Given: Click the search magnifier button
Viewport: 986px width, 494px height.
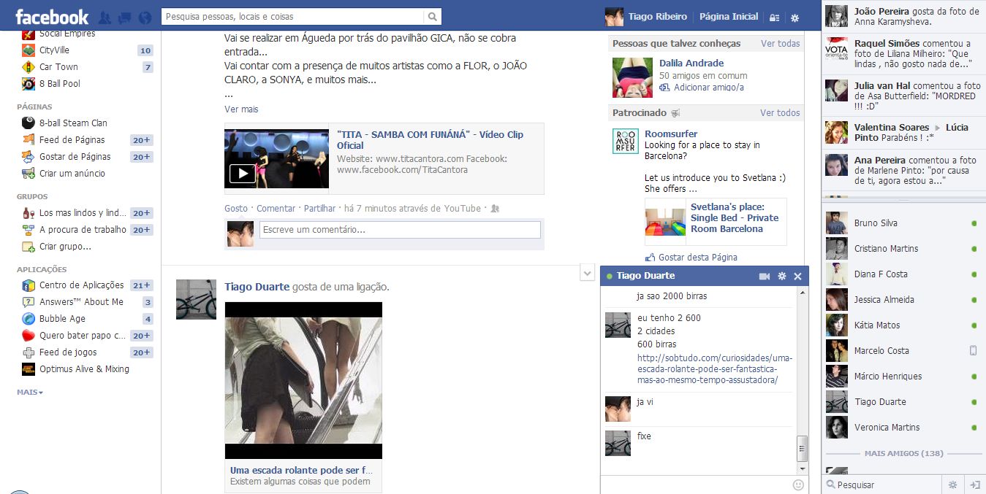Looking at the screenshot, I should tap(433, 17).
